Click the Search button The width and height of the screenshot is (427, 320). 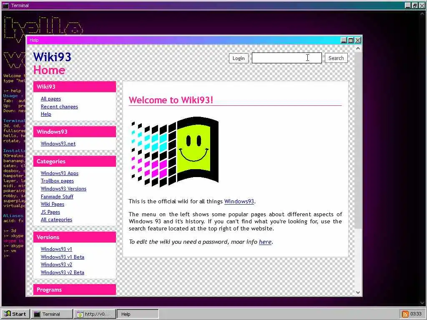[336, 58]
